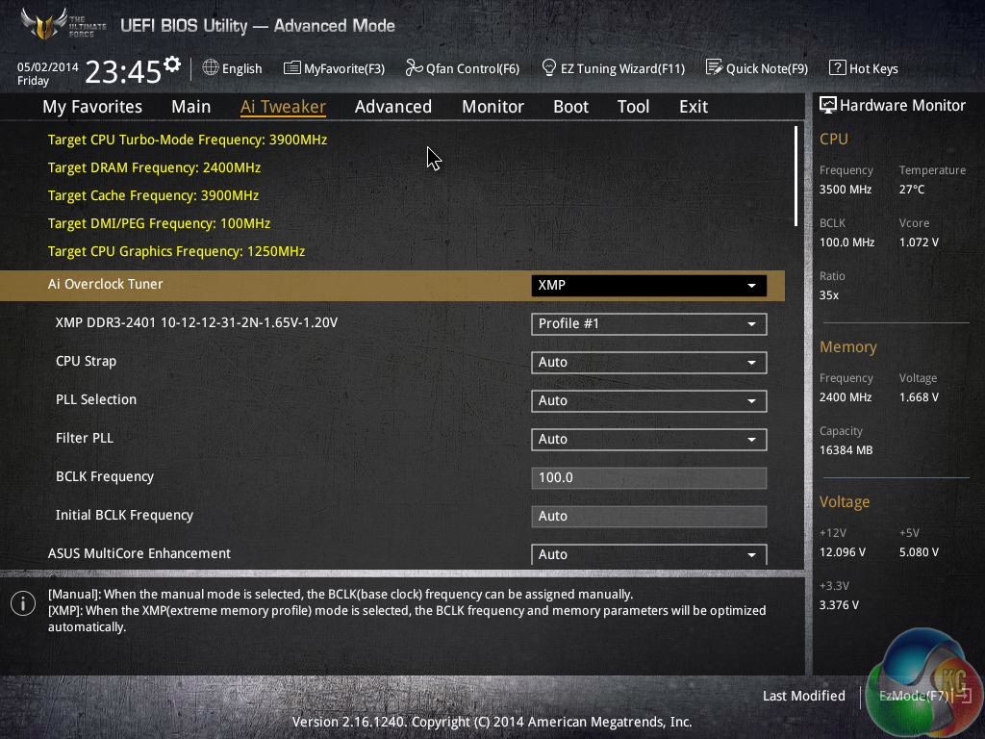Switch to the Advanced tab

pyautogui.click(x=392, y=107)
